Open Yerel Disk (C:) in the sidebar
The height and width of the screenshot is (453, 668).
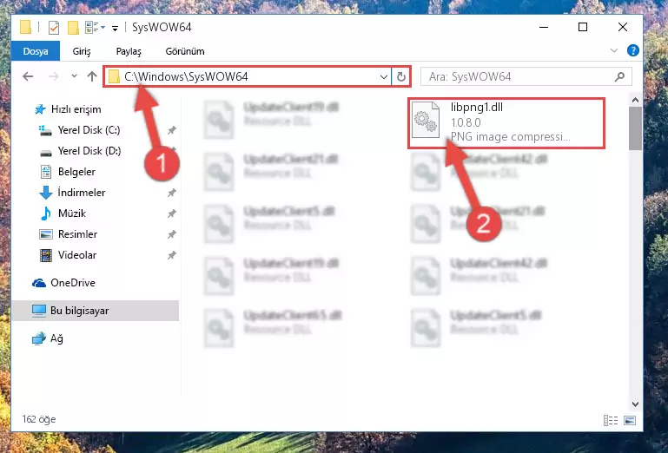(x=80, y=130)
